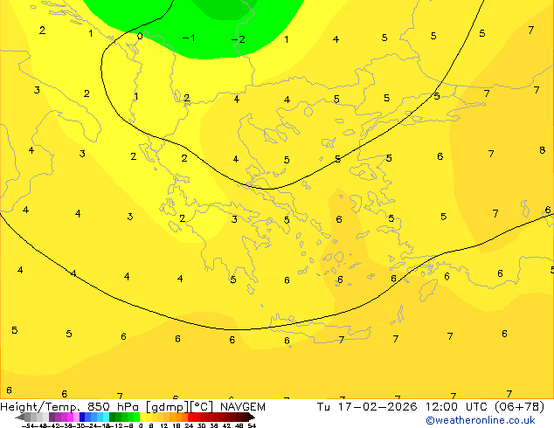Click the '[°C]' unit label
Viewport: 554px width, 428px height.
click(x=202, y=407)
